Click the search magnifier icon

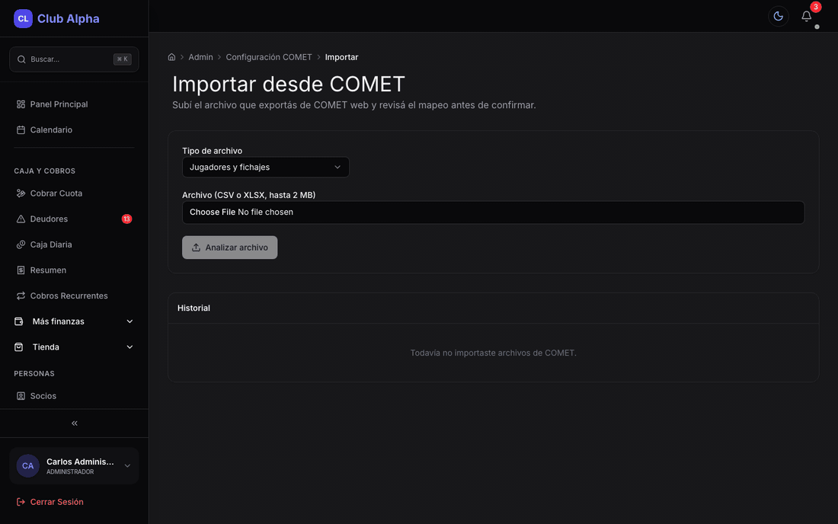coord(21,59)
